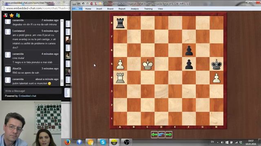261x146 pixels.
Task: Click the save disk icon in ChessBase title bar
Action: click(x=79, y=4)
